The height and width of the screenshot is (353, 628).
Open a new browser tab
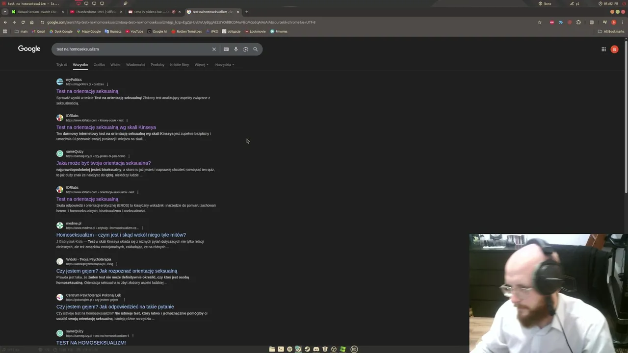247,12
